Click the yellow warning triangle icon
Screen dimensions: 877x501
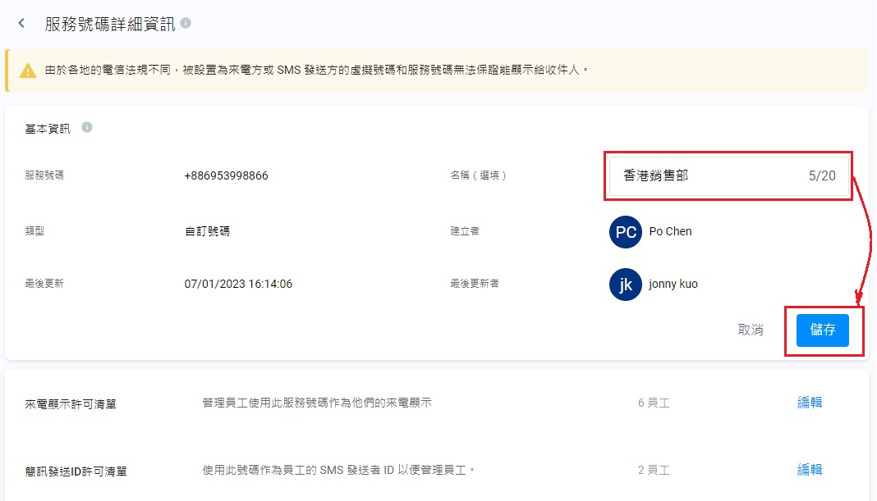click(x=28, y=71)
